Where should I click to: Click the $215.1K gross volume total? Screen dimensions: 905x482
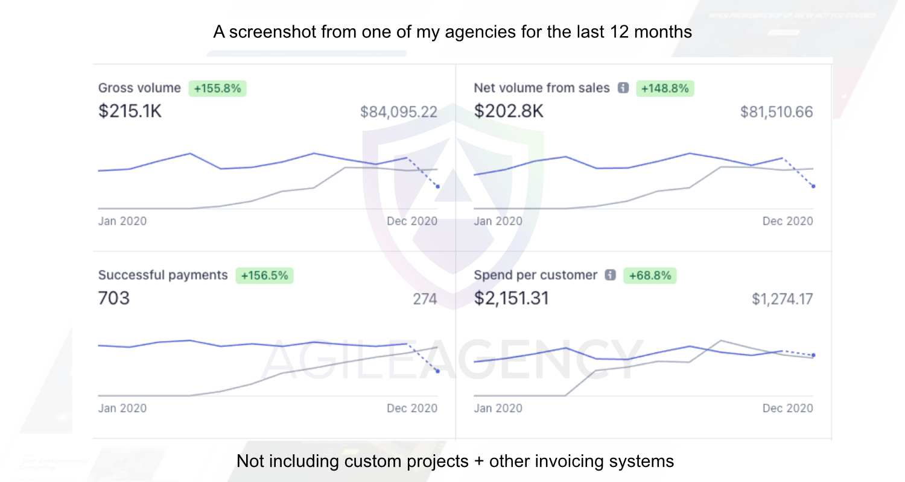tap(130, 111)
